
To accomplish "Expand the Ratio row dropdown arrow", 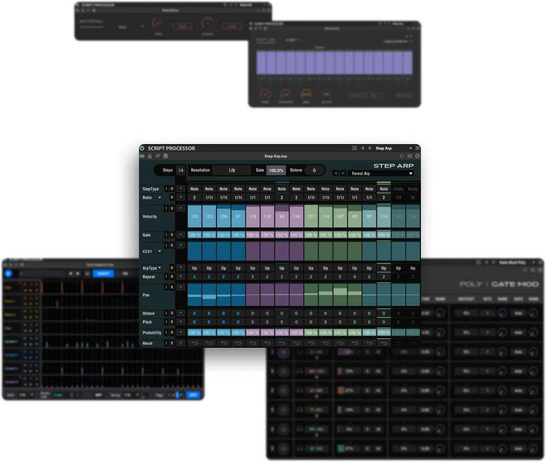I will (x=160, y=198).
